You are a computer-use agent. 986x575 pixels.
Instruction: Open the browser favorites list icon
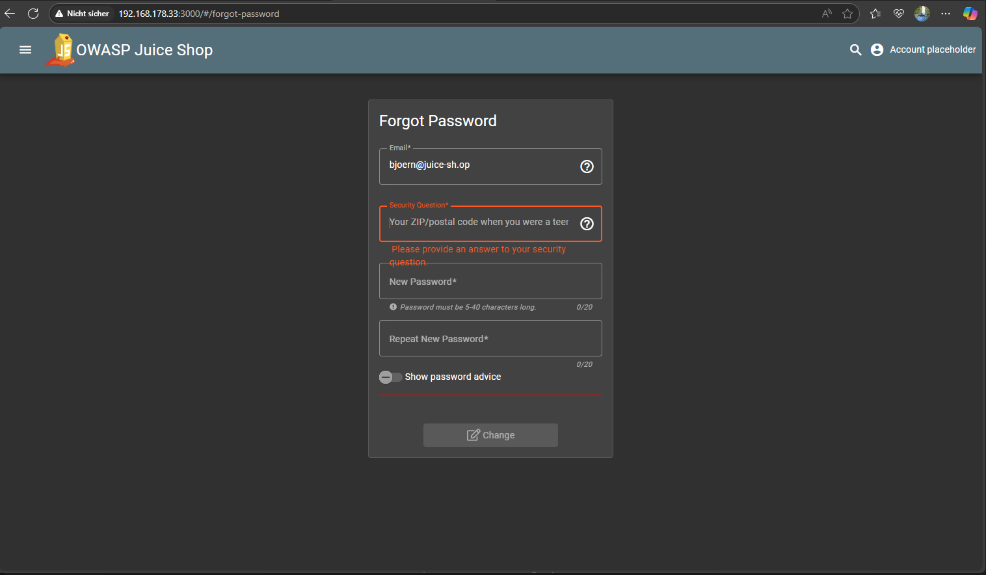[875, 14]
